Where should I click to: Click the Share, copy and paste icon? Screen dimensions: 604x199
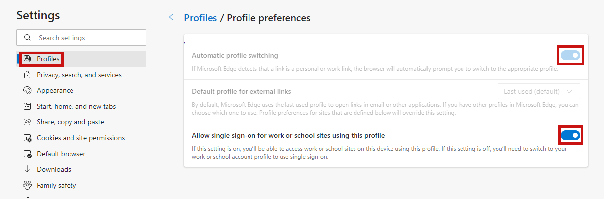click(27, 122)
